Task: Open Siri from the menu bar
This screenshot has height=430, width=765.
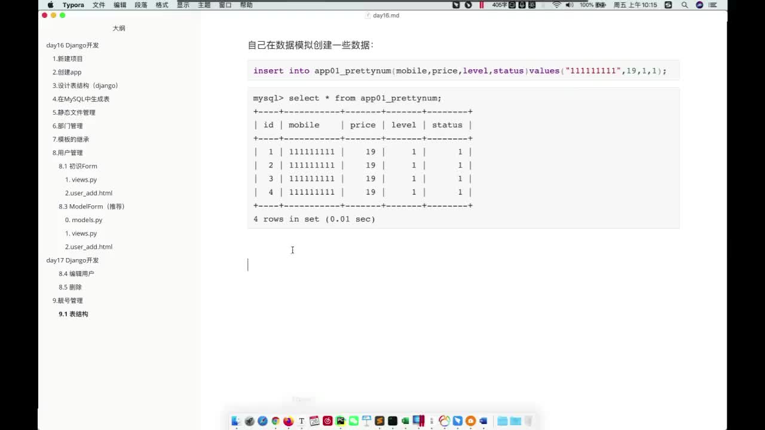Action: (699, 5)
